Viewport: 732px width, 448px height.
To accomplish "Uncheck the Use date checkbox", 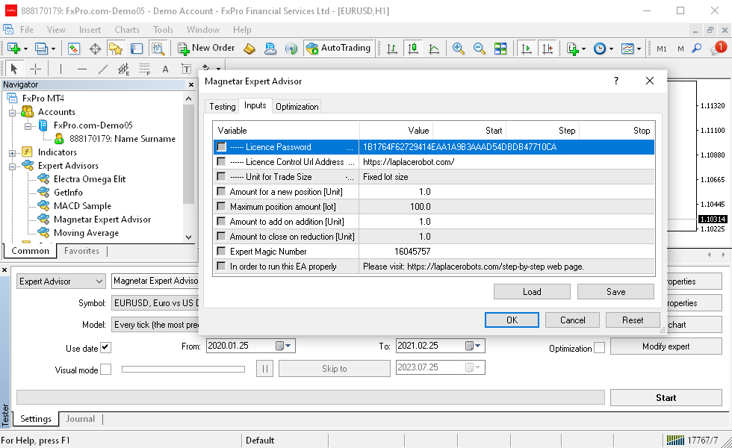I will (105, 348).
